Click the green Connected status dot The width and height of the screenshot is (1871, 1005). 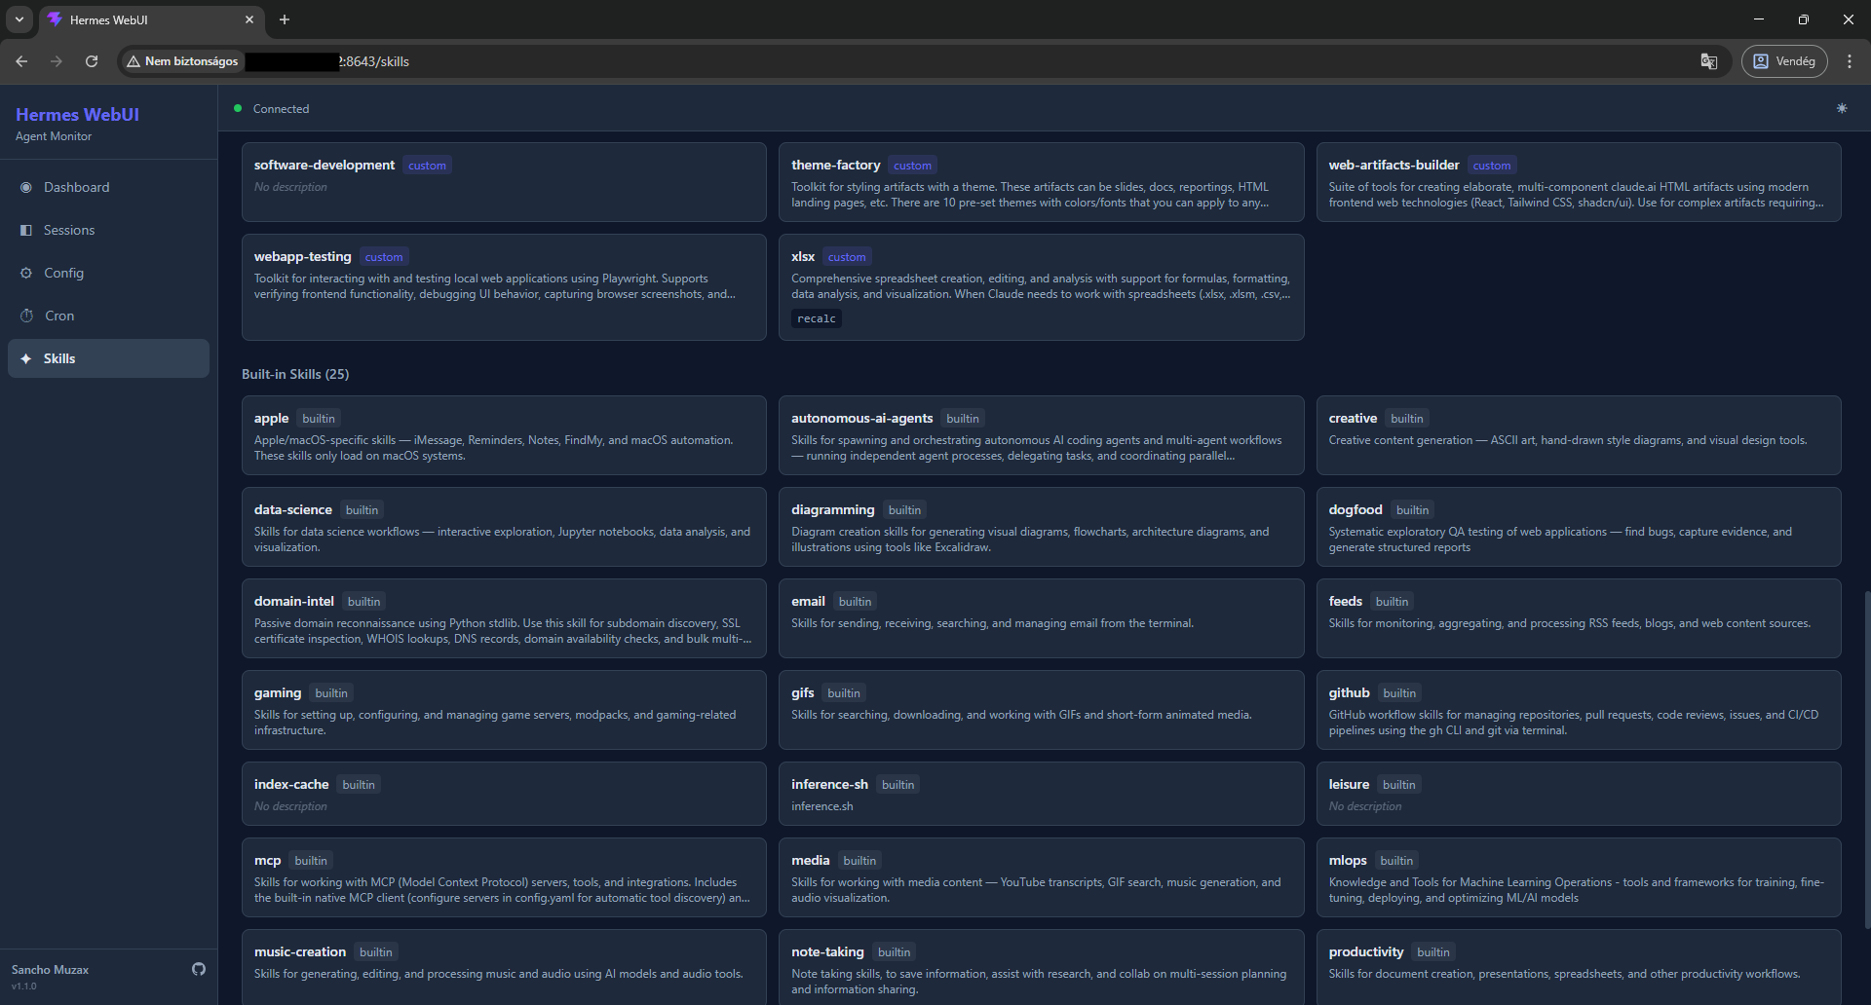pos(238,108)
